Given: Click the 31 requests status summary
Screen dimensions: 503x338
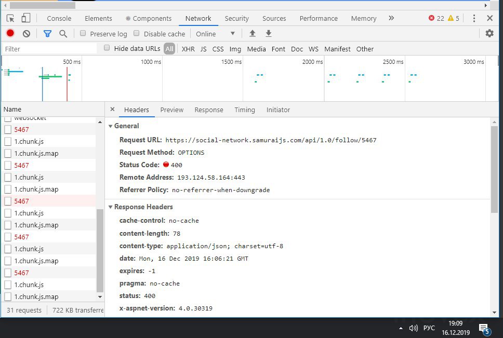Looking at the screenshot, I should [x=24, y=310].
